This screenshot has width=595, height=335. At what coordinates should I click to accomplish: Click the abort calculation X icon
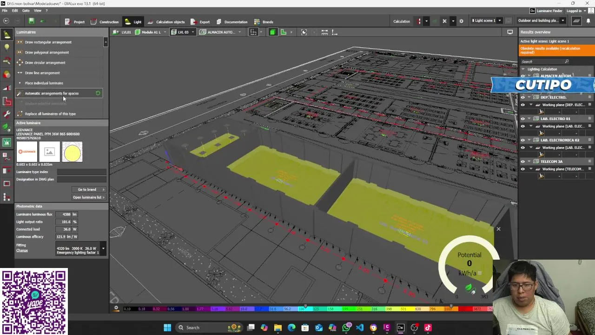click(444, 21)
